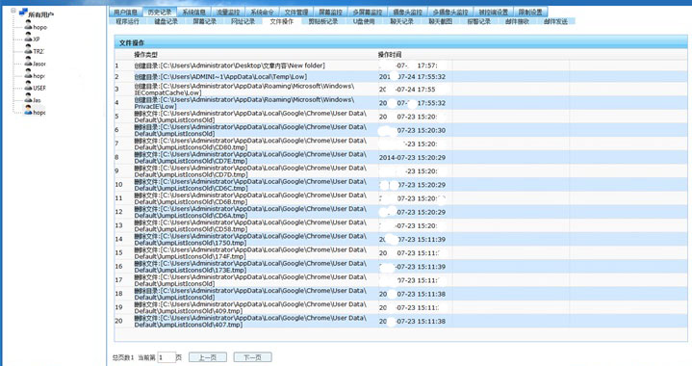The image size is (692, 366).
Task: Select the 所有用户 root group icon
Action: pyautogui.click(x=23, y=13)
